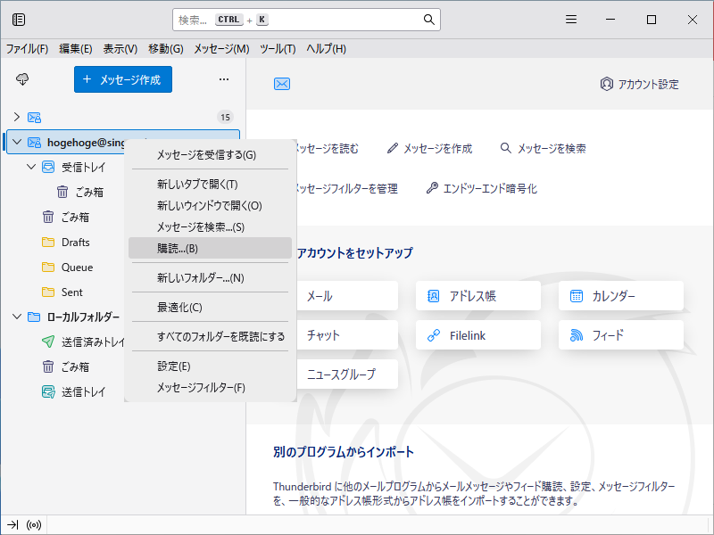Click the アドレス帳 address book icon
714x535 pixels.
point(433,296)
